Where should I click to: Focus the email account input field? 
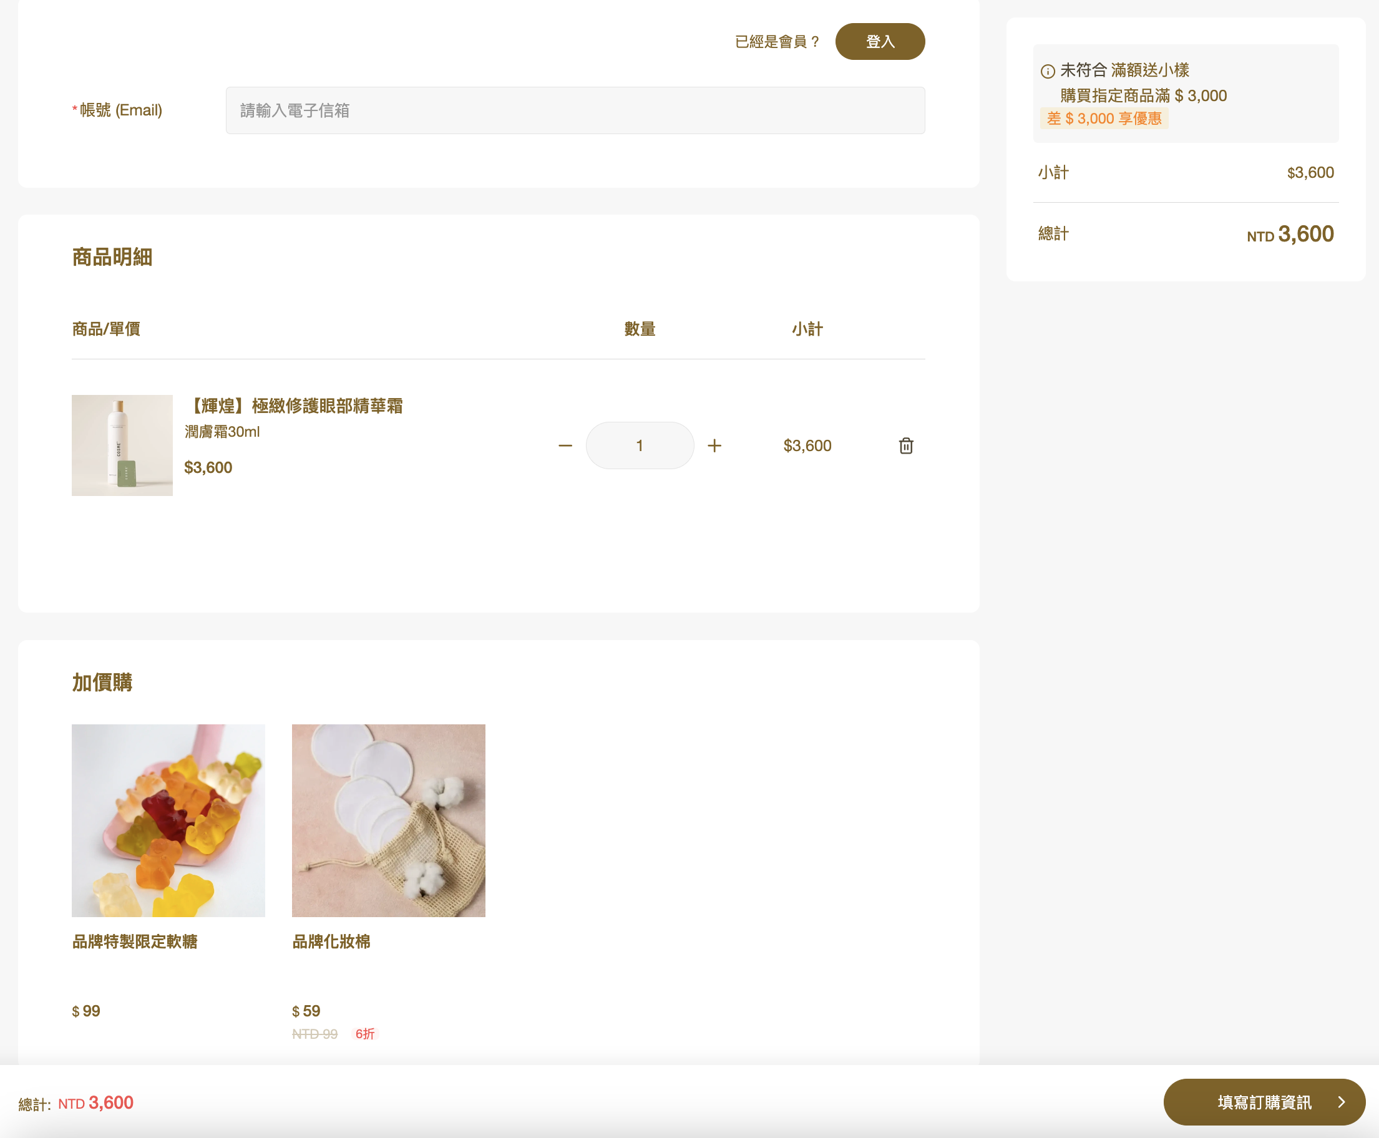coord(575,110)
